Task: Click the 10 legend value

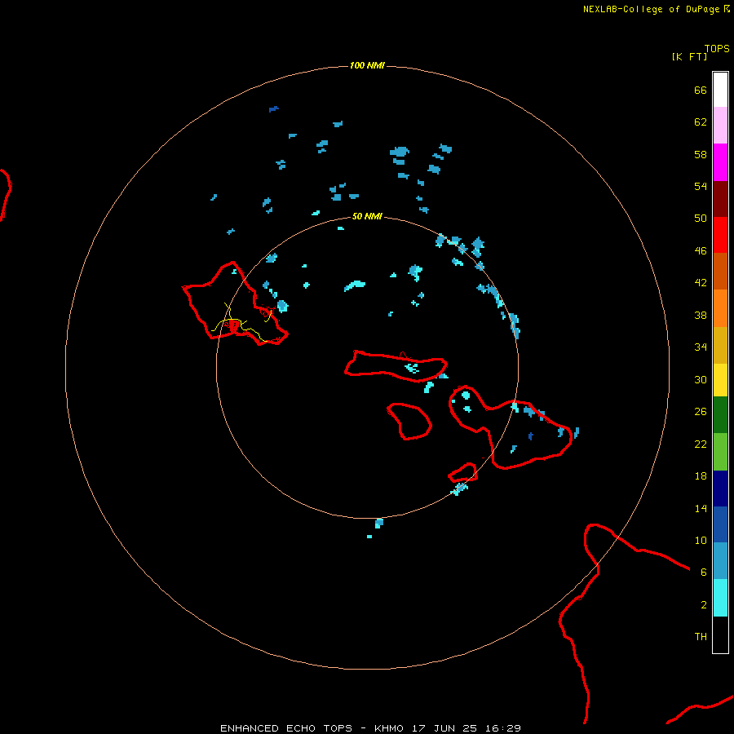Action: (x=701, y=540)
